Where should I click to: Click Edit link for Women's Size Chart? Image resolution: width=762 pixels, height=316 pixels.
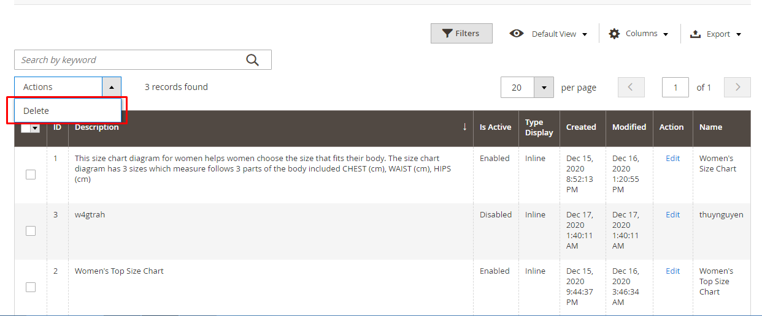coord(672,158)
